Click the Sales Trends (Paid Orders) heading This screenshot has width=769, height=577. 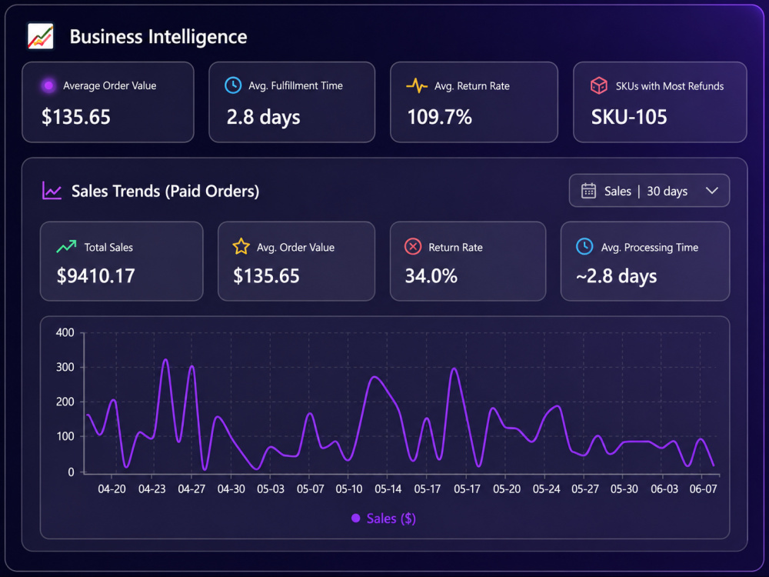coord(165,191)
